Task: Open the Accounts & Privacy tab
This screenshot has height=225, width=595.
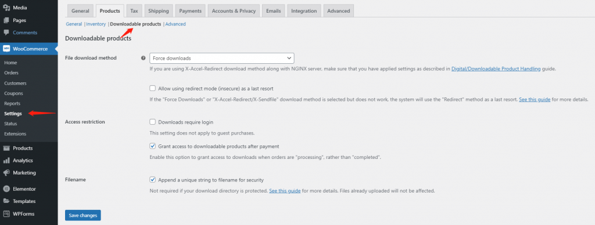Action: (234, 11)
